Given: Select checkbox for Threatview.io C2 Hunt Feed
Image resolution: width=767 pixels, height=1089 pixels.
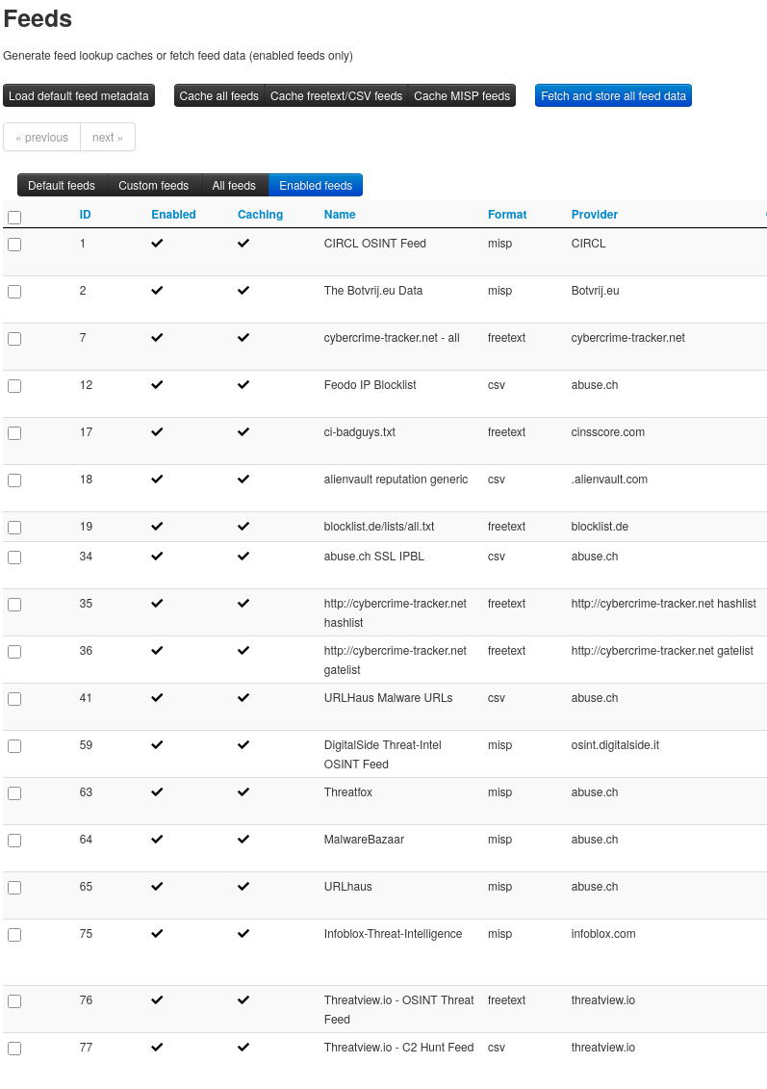Looking at the screenshot, I should [14, 1049].
